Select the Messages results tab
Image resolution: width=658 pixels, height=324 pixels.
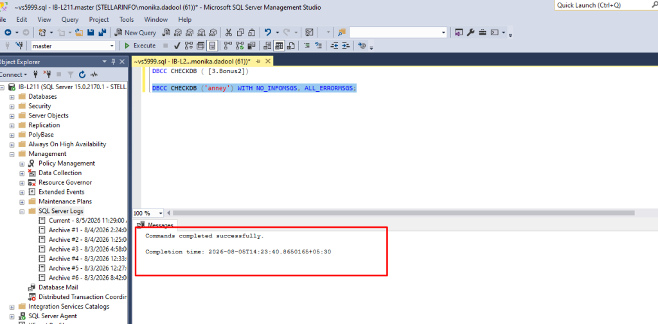(x=156, y=225)
